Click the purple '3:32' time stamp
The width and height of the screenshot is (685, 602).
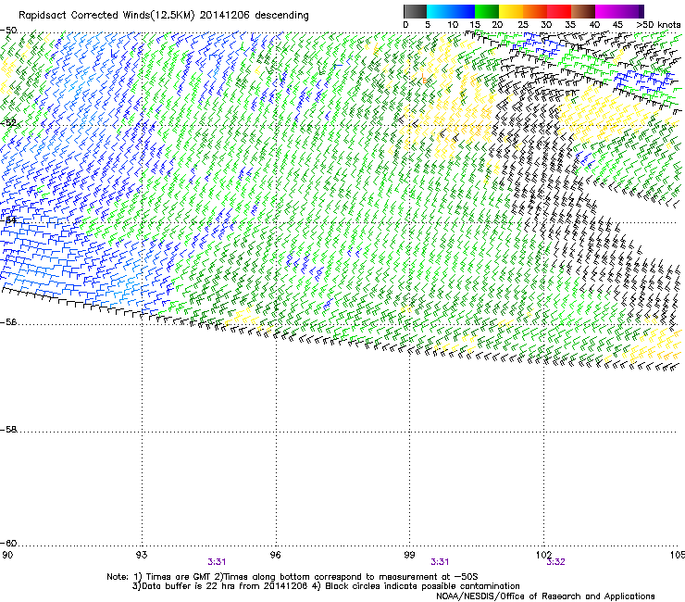pos(555,562)
